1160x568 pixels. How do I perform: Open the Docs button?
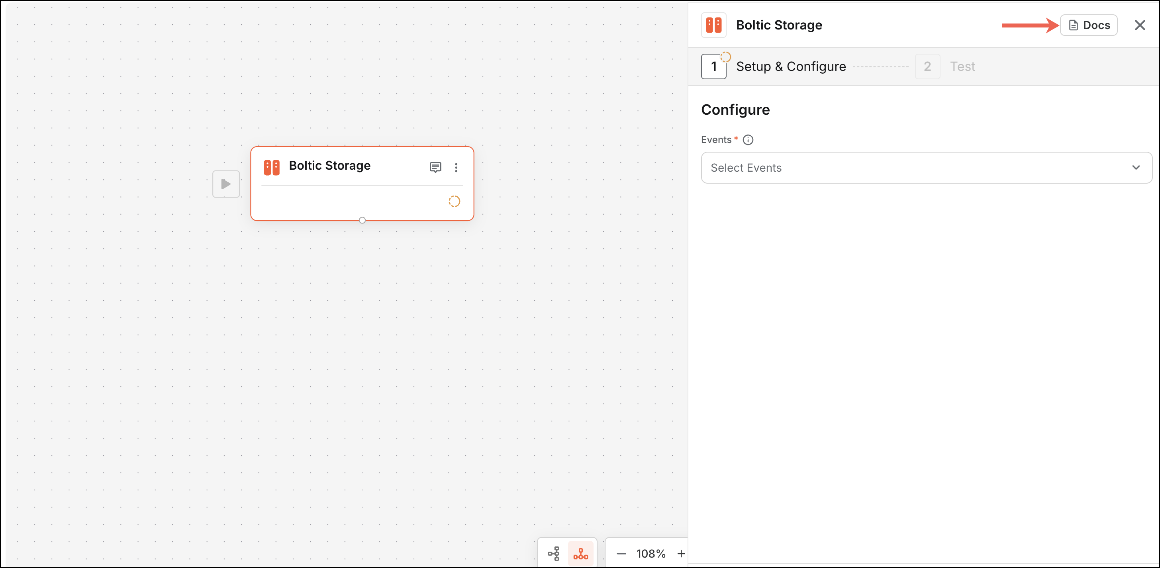coord(1088,25)
